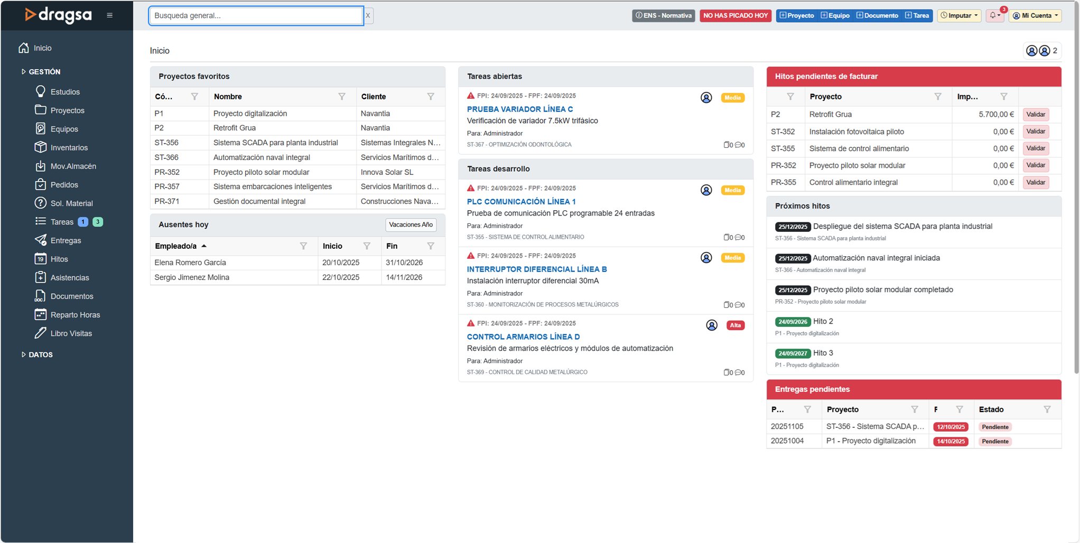Open the notifications bell icon

coord(993,15)
